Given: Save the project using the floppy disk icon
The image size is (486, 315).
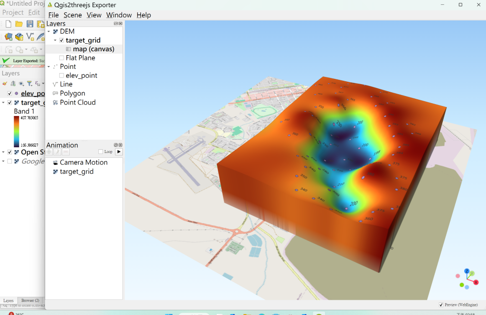Looking at the screenshot, I should [x=30, y=24].
